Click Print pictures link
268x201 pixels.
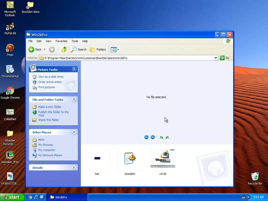coord(47,87)
